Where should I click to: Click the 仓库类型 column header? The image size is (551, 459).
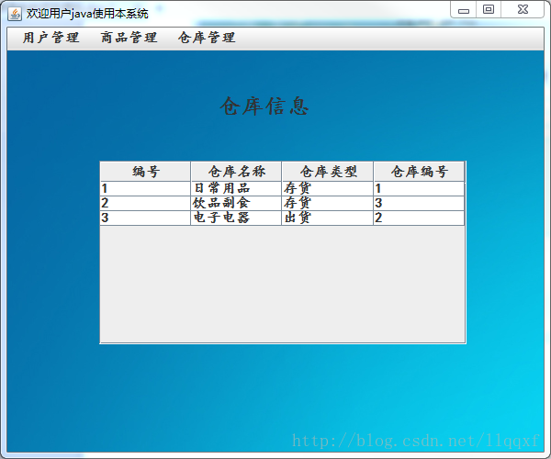pyautogui.click(x=328, y=172)
